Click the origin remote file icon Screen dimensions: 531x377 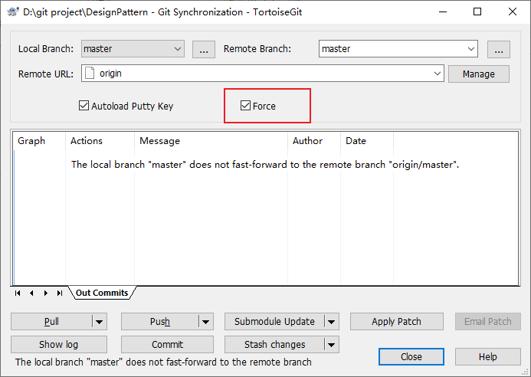90,73
